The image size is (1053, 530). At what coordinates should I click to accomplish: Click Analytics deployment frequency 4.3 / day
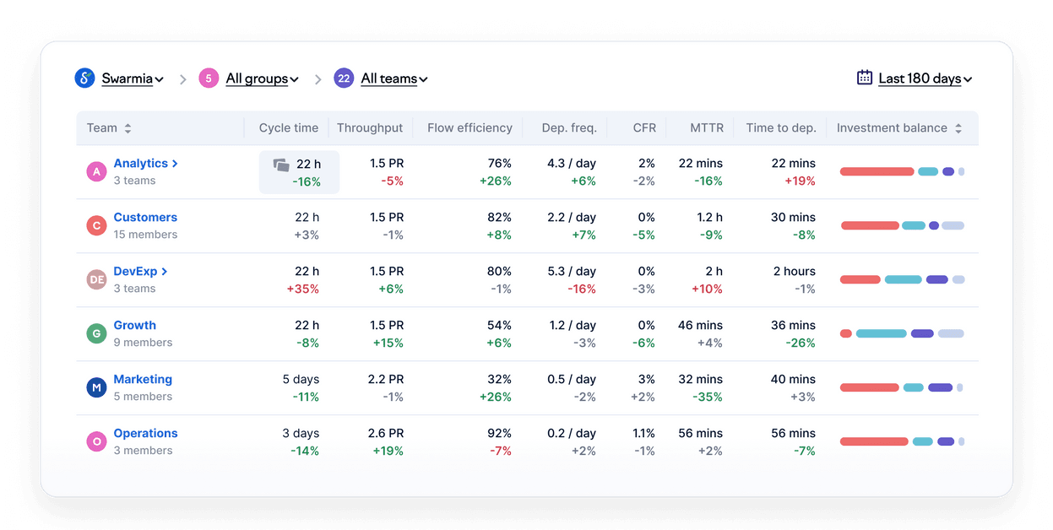tap(572, 164)
